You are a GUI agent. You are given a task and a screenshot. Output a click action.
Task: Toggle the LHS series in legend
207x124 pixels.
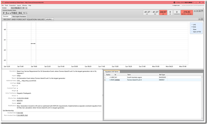click(194, 25)
